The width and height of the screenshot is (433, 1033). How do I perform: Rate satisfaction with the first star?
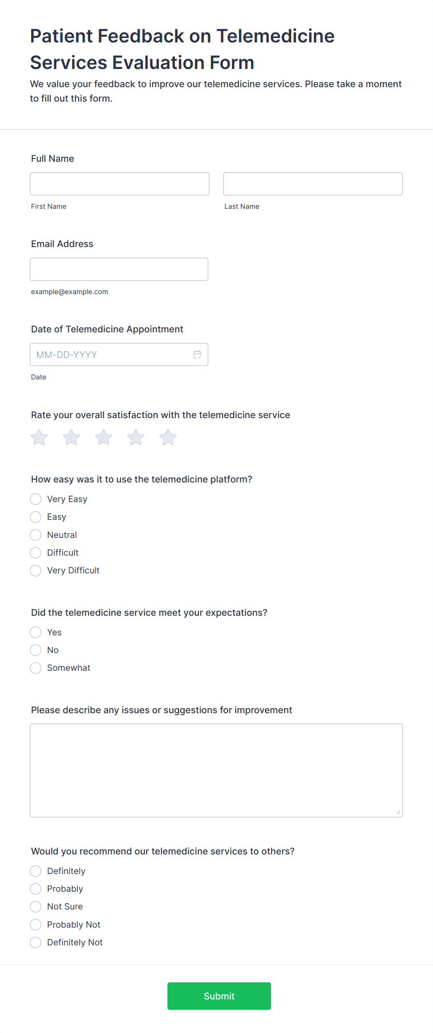39,437
